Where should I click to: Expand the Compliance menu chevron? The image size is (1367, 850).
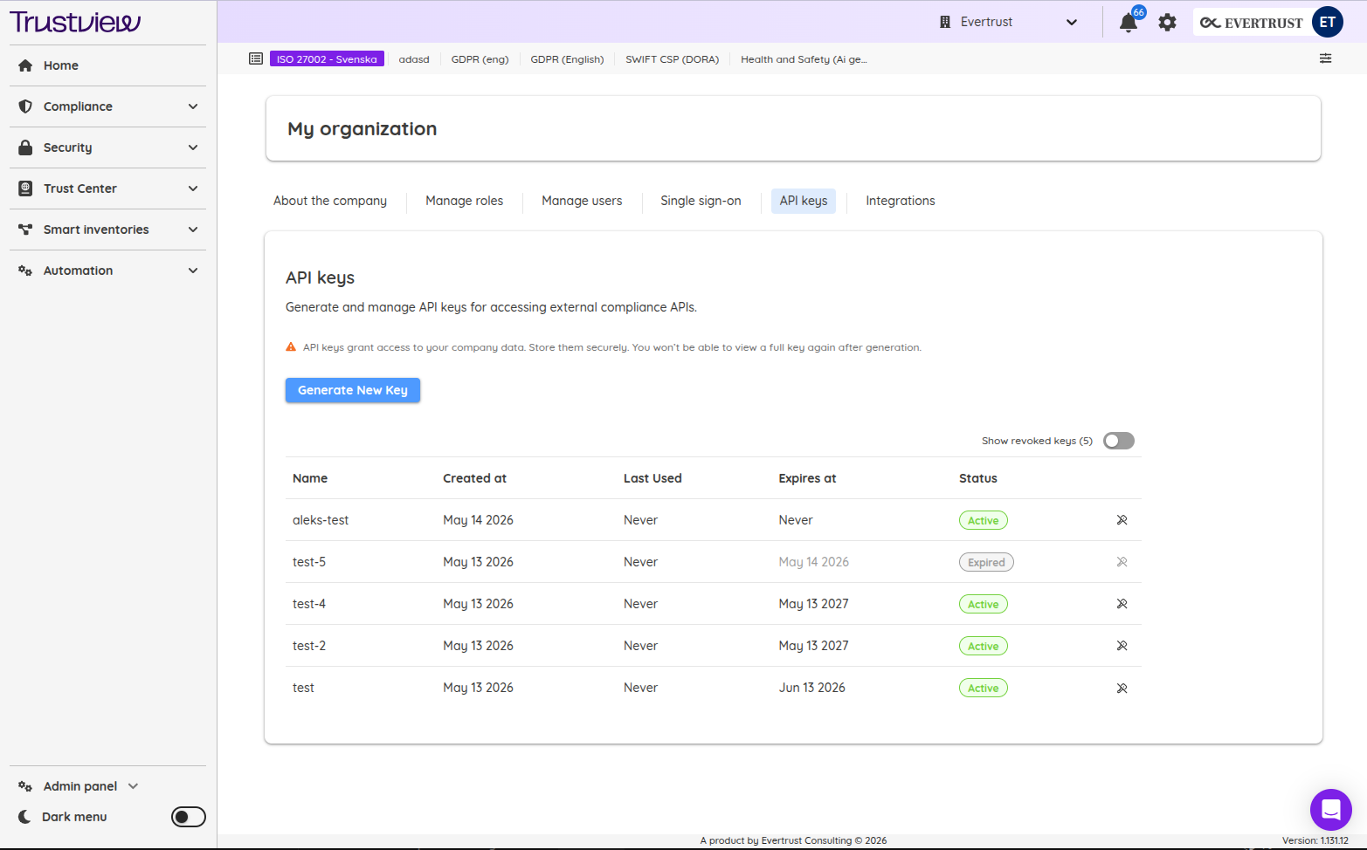tap(193, 106)
